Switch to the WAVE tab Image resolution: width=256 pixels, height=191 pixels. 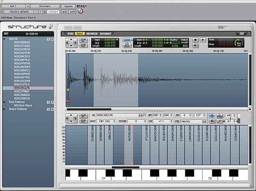tap(79, 34)
